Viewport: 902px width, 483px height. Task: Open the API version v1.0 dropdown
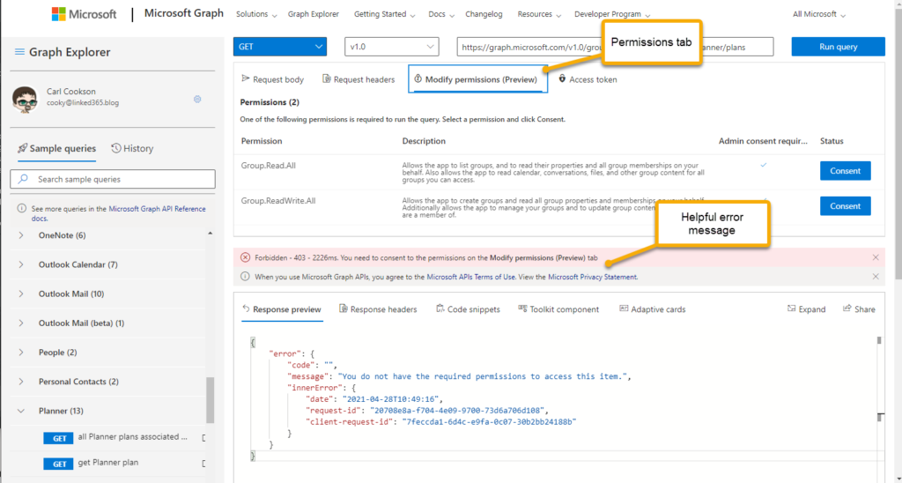point(392,47)
